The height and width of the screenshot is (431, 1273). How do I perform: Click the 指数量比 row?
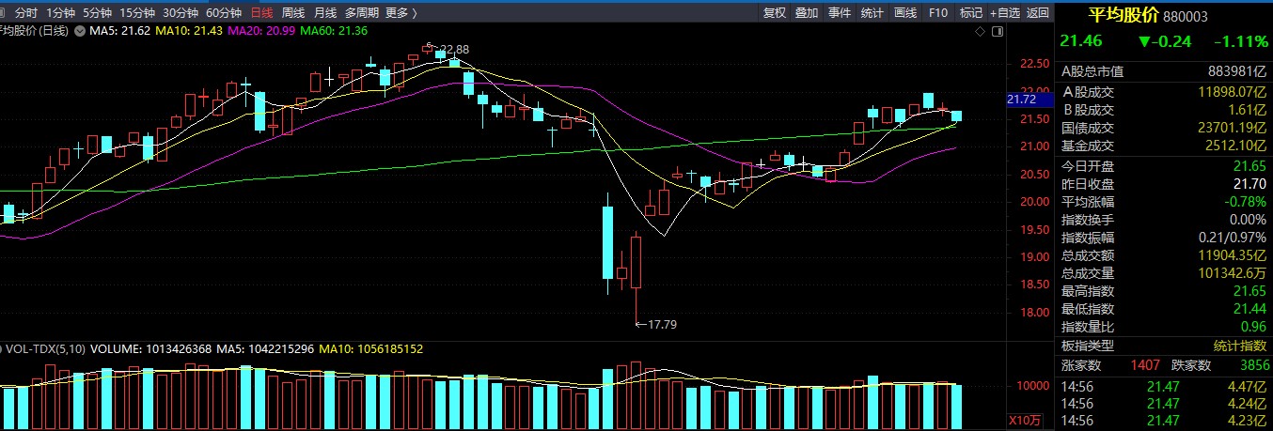[1164, 327]
